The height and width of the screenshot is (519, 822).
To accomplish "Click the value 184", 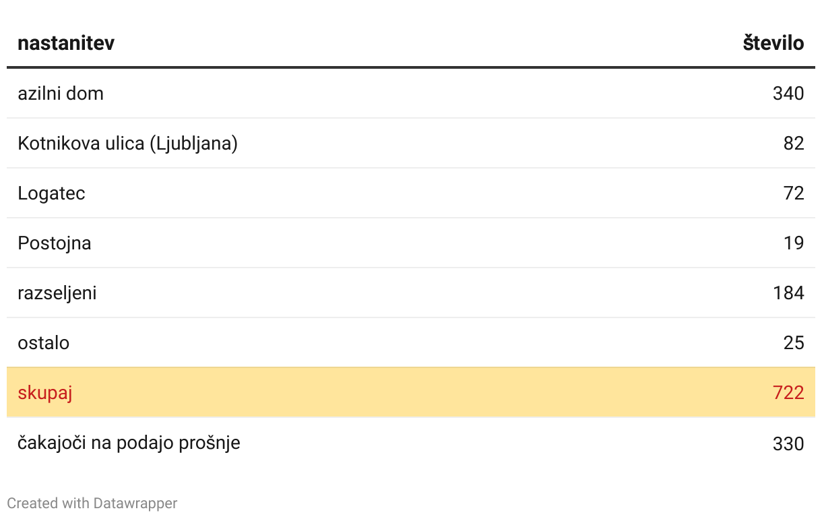I will (788, 293).
